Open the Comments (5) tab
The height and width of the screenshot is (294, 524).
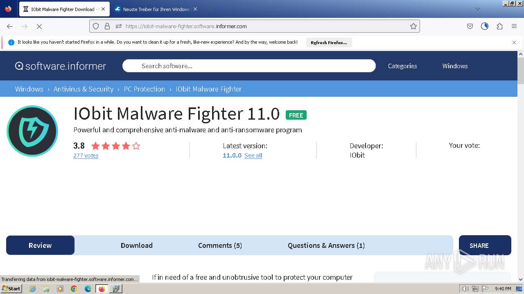click(x=220, y=245)
